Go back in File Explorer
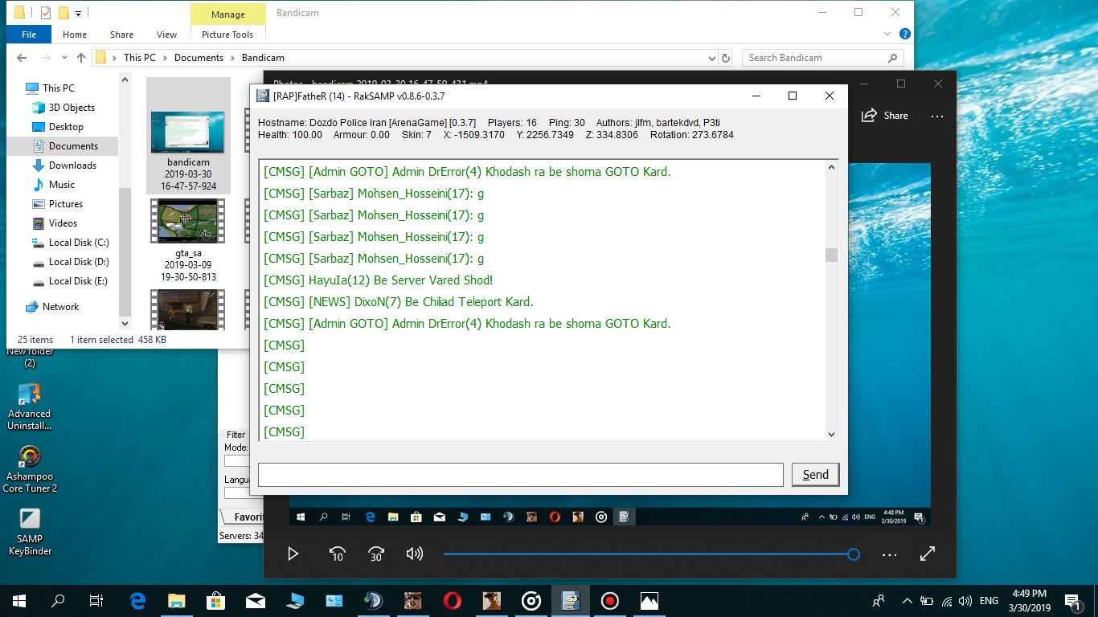Viewport: 1098px width, 617px height. (22, 58)
